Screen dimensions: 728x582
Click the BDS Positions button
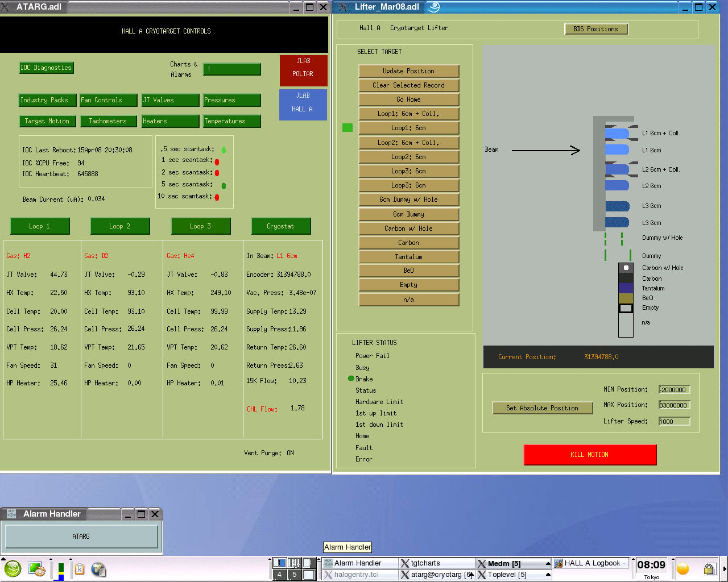coord(596,29)
